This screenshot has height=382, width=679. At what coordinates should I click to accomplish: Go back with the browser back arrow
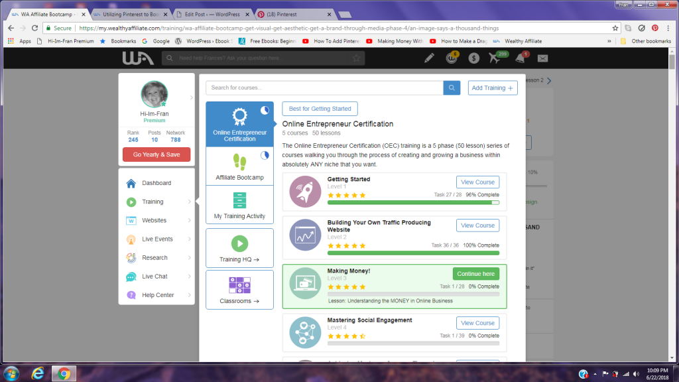(x=11, y=28)
